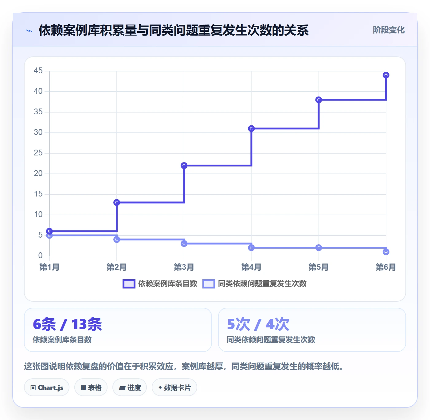Click the 第4月 point at value 31
Screen dimensions: 430x420
[251, 128]
